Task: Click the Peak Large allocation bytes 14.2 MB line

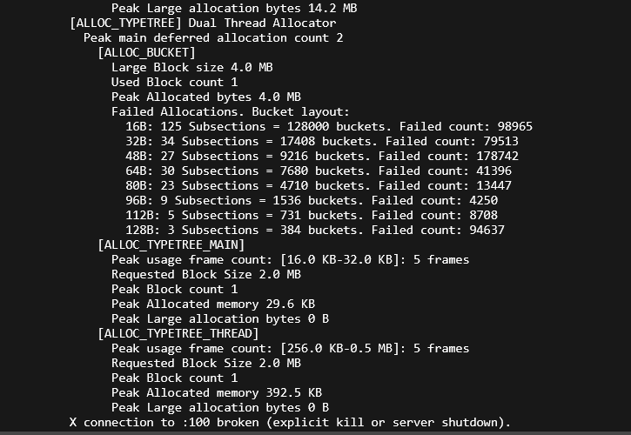Action: pyautogui.click(x=234, y=8)
